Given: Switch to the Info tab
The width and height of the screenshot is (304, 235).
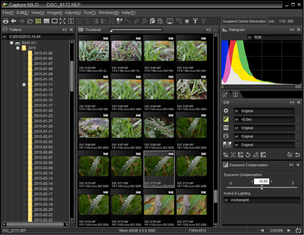Looking at the screenshot, I should click(235, 95).
